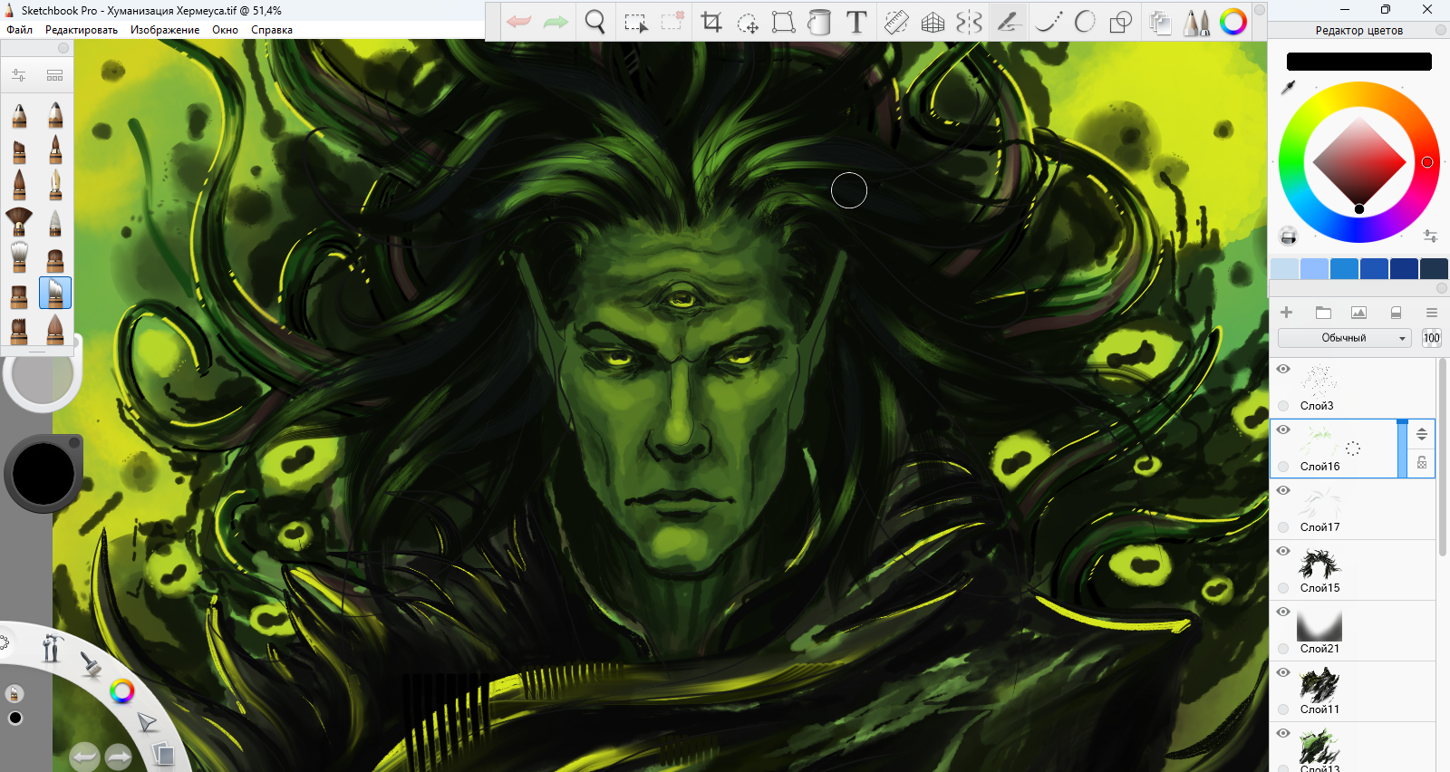The width and height of the screenshot is (1450, 772).
Task: Expand color sliders in Color Editor
Action: tap(1430, 236)
